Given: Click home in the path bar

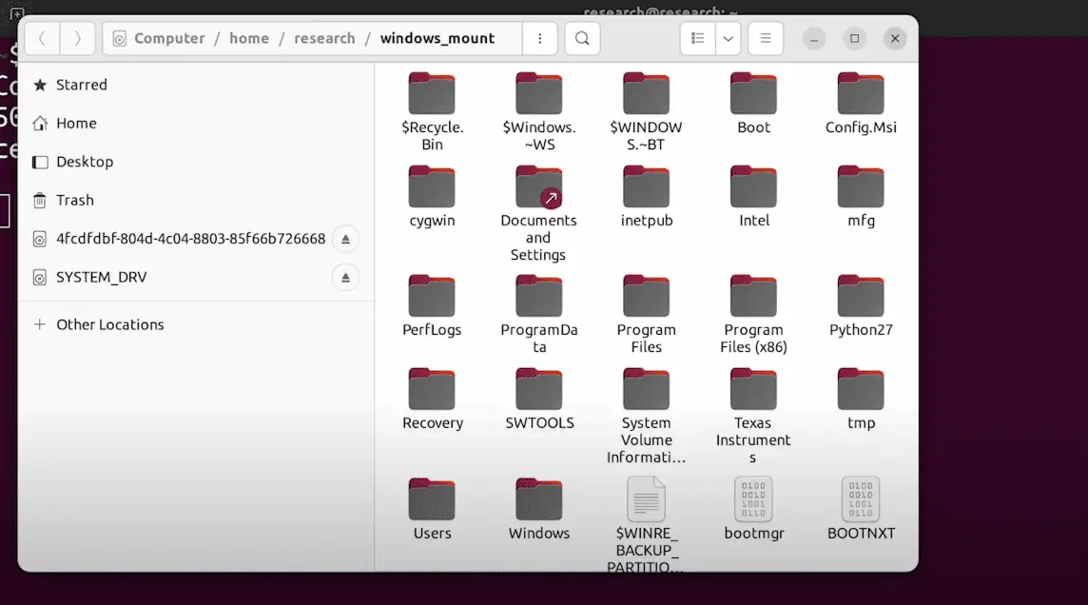Looking at the screenshot, I should click(x=249, y=39).
